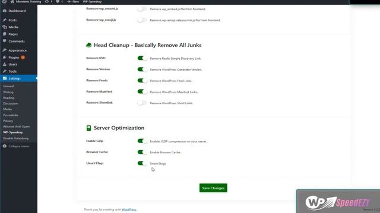Disable the Enable GZip toggle
Screen dimensions: 380x213
142,141
